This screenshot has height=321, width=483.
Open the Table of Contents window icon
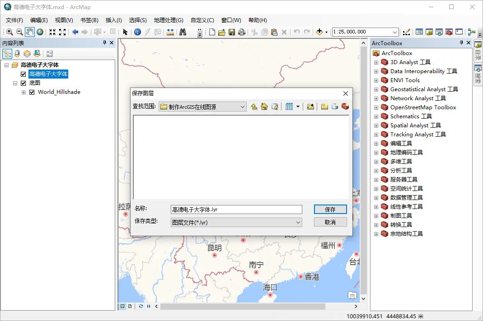pos(419,32)
